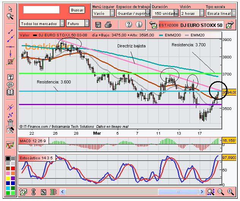Screen dimensions: 240x201
Task: Click the horizontal scrollbar thumb
Action: [178, 192]
